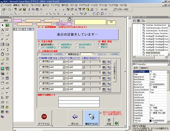Open the 編集(E) menu
The image size is (170, 131).
(x=16, y=5)
